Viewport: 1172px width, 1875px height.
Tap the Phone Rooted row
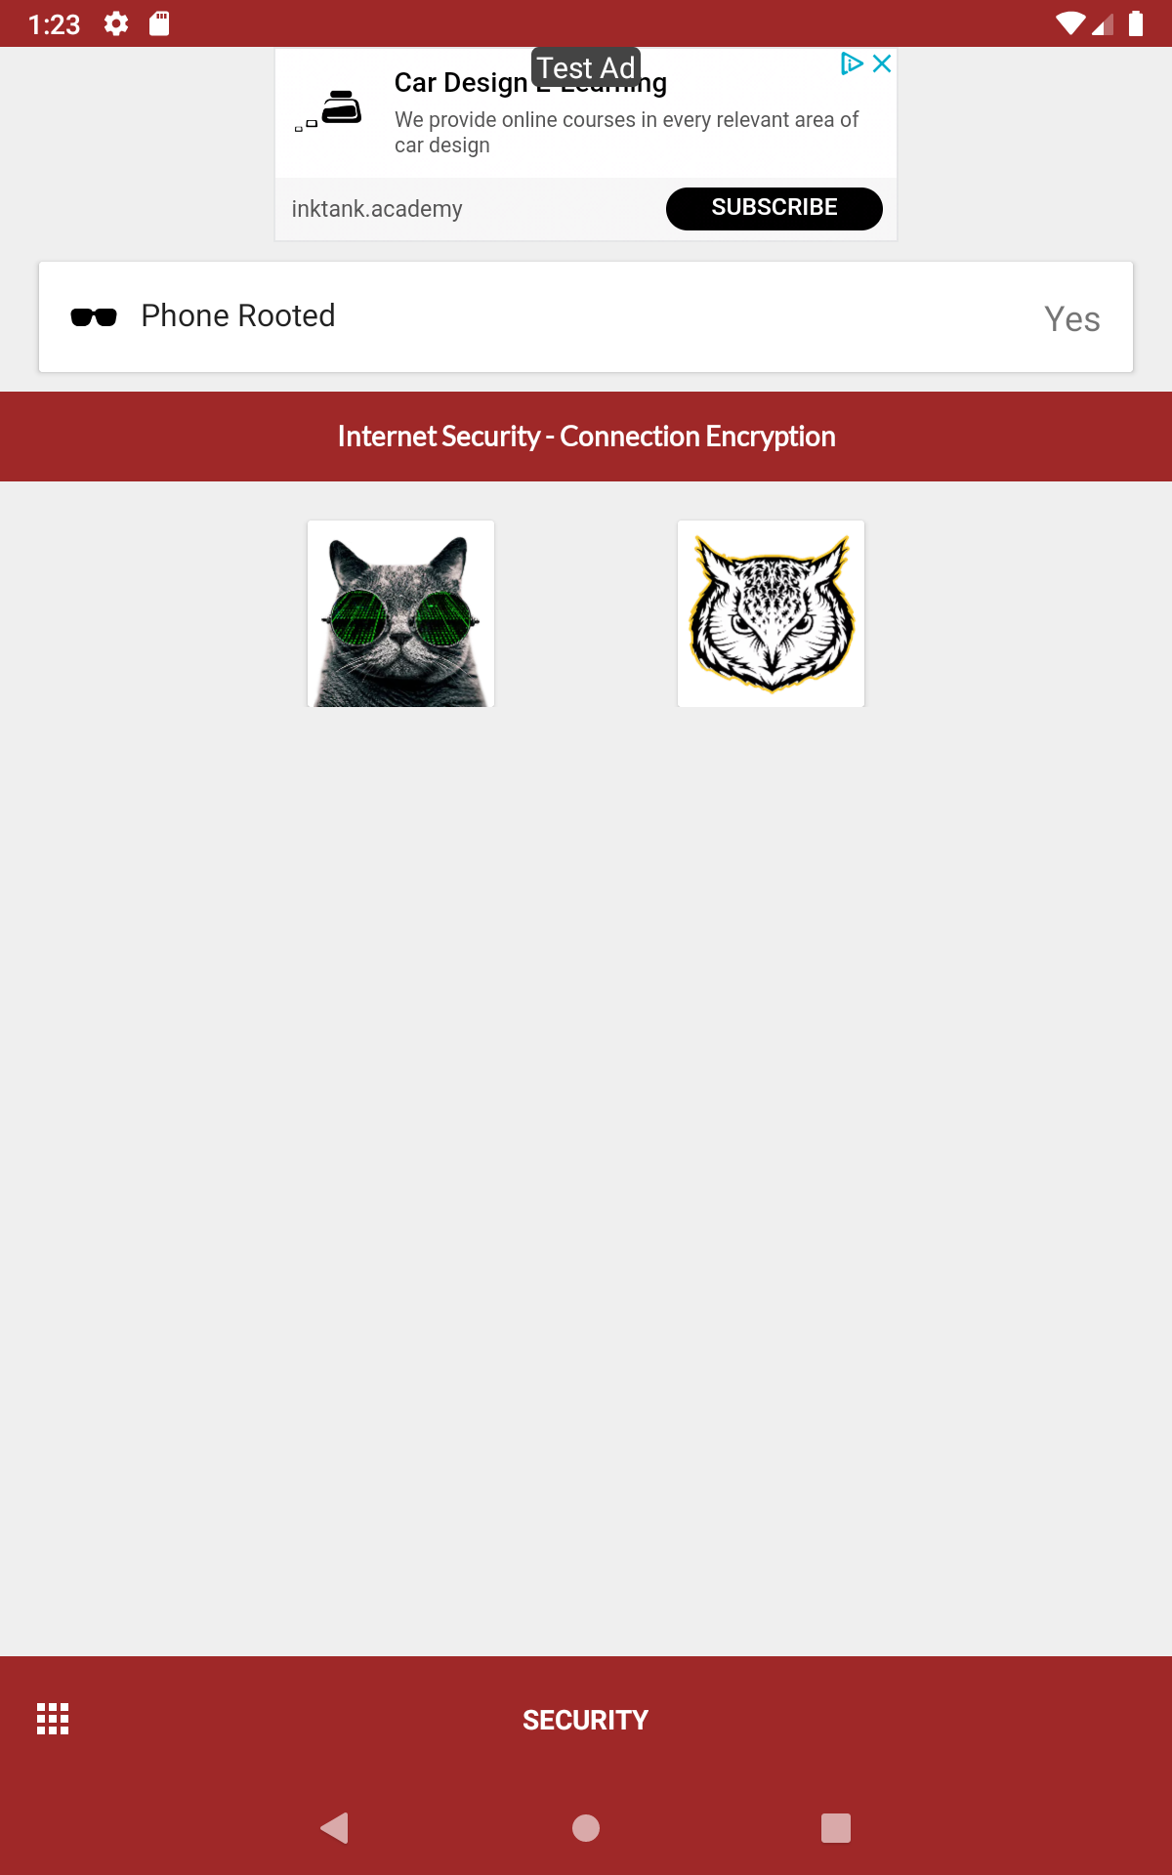click(x=586, y=316)
